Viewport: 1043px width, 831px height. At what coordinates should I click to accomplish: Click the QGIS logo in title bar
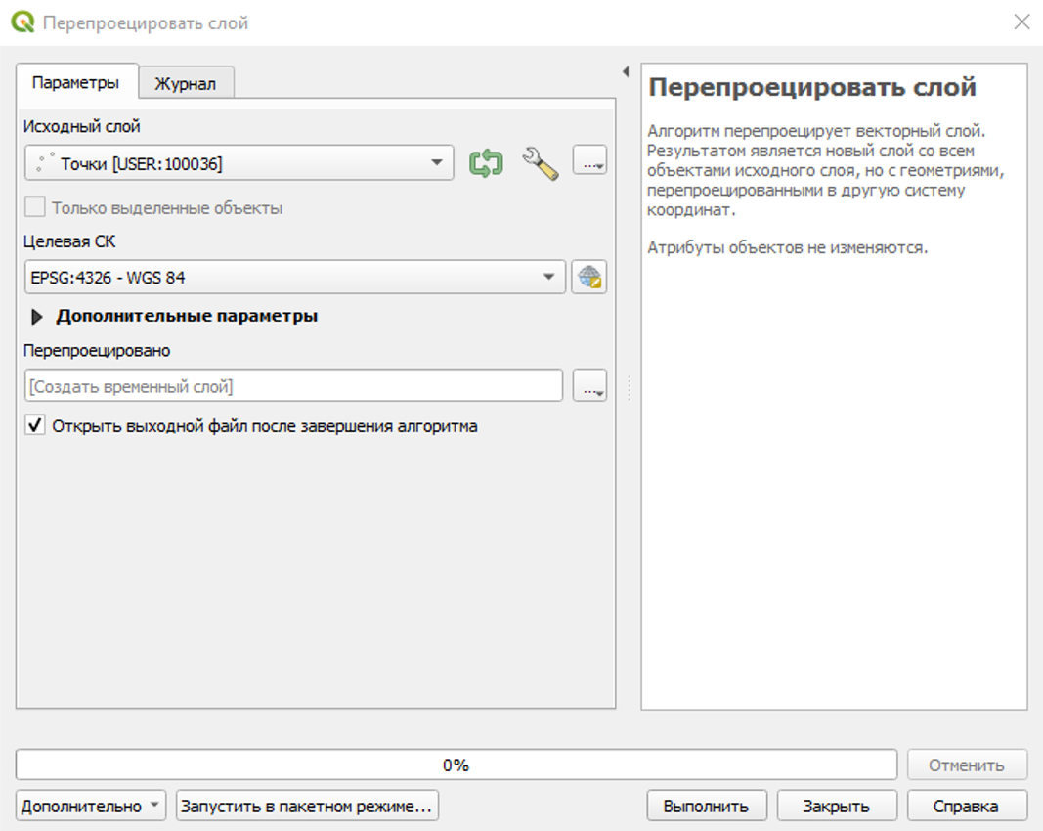click(22, 22)
